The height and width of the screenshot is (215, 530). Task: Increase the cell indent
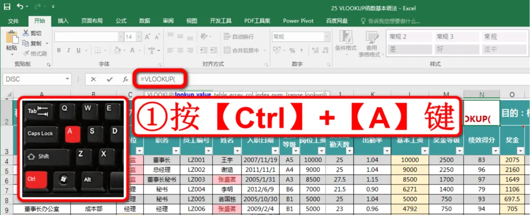coord(213,51)
